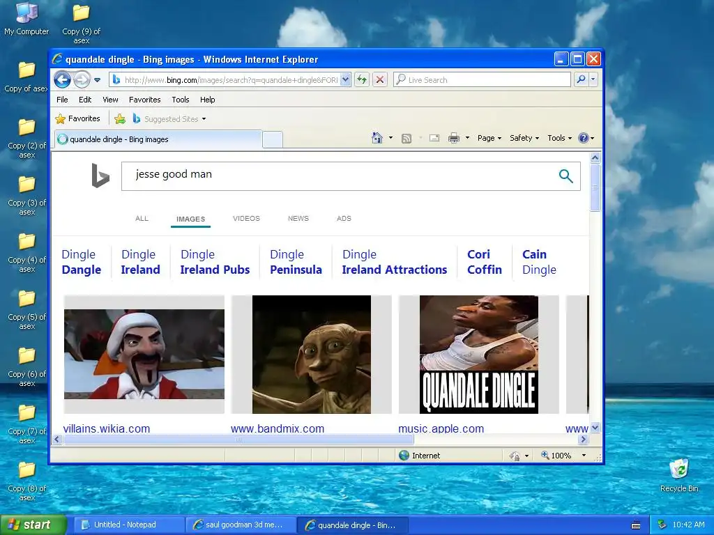Open the Dobby elf image thumbnail

click(x=312, y=355)
